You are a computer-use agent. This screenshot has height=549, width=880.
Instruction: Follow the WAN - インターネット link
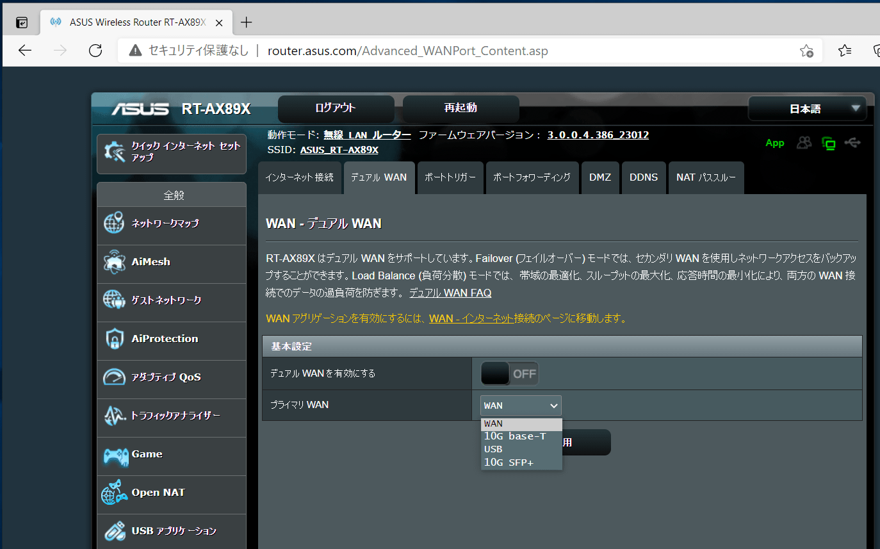pos(471,318)
